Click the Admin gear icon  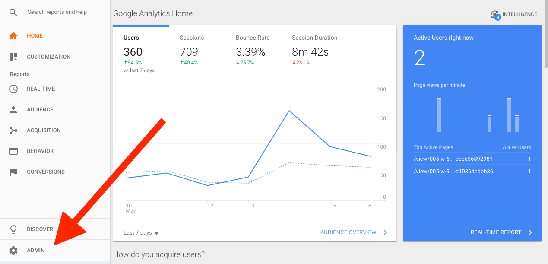point(13,251)
